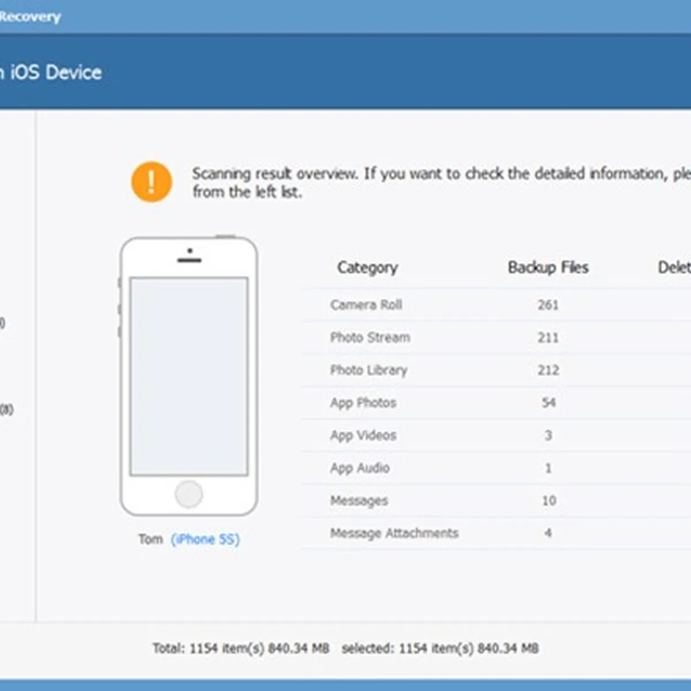Click the Camera Roll count 261
The image size is (691, 691).
[x=548, y=305]
